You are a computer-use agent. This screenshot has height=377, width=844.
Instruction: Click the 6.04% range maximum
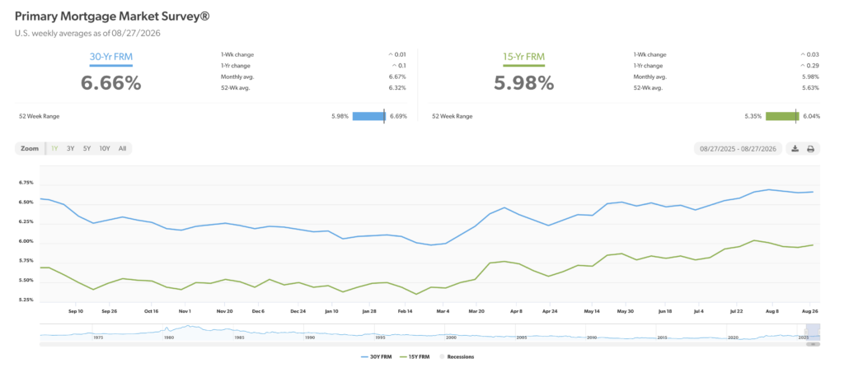[811, 116]
